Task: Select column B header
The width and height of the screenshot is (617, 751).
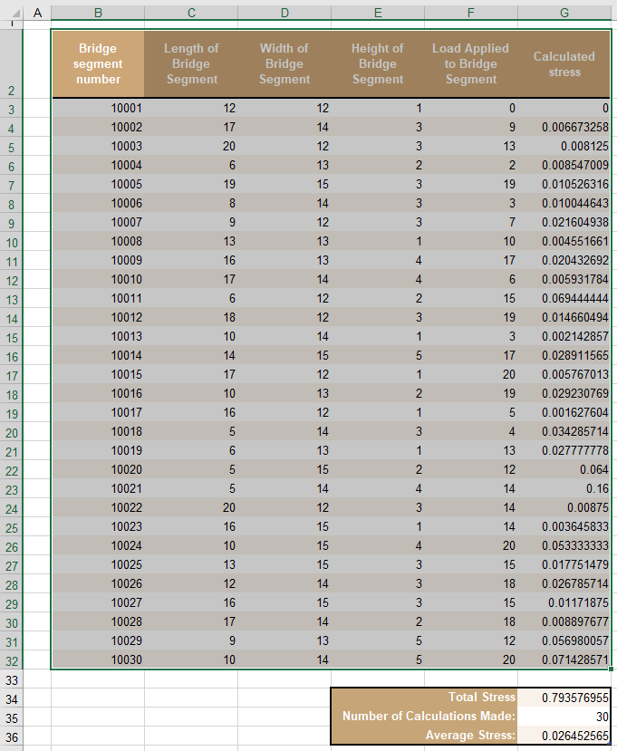Action: 98,13
